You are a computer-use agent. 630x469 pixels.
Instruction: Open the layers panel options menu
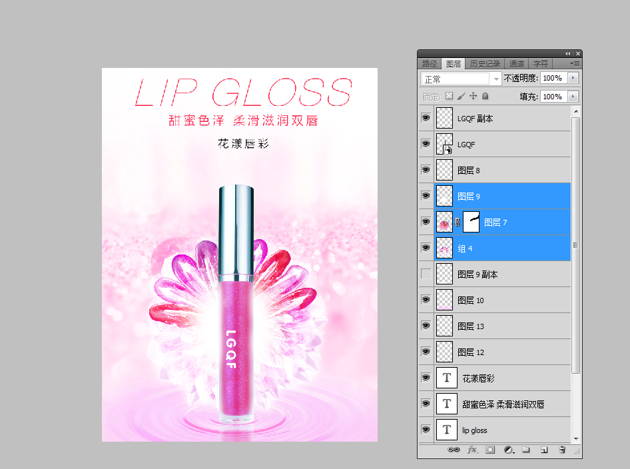(x=575, y=63)
